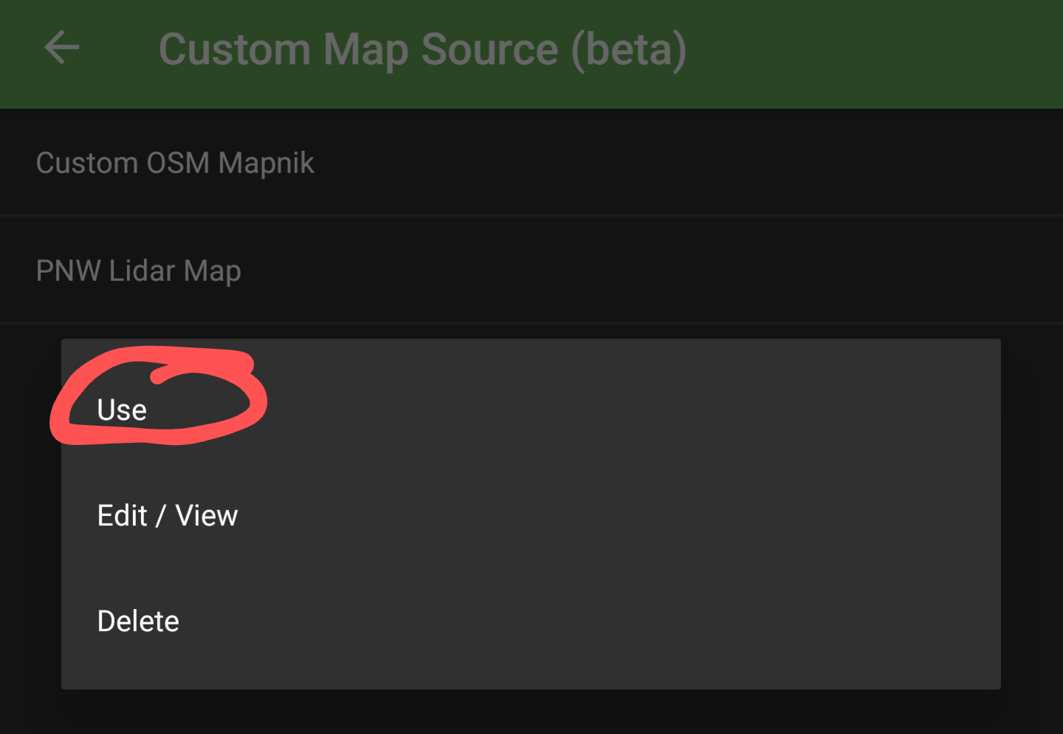This screenshot has width=1063, height=734.
Task: Click the Delete entry at the menu bottom
Action: [x=138, y=622]
